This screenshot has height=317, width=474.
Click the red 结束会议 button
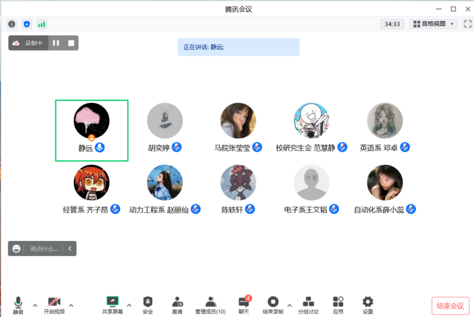pos(450,306)
